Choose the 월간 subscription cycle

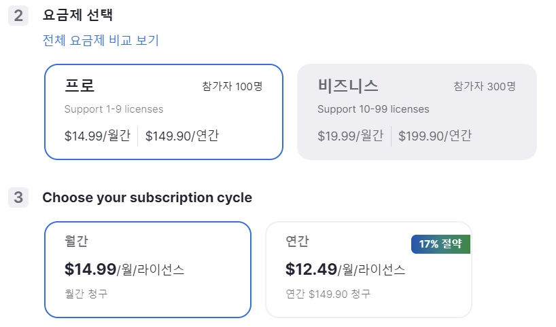147,269
